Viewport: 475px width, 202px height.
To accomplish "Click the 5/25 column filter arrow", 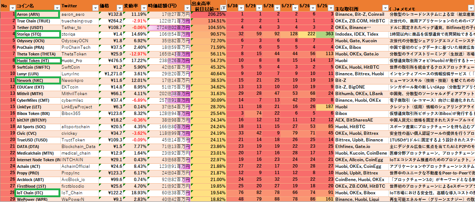I will coord(330,7).
